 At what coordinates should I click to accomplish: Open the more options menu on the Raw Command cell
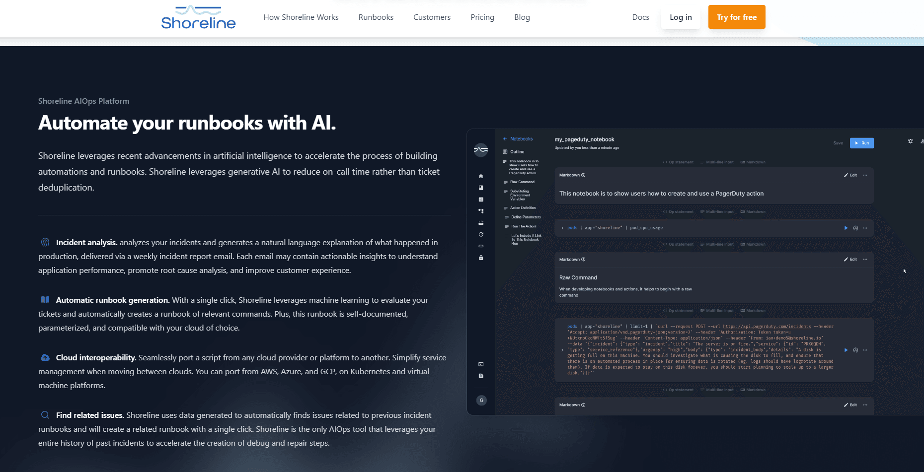click(865, 259)
